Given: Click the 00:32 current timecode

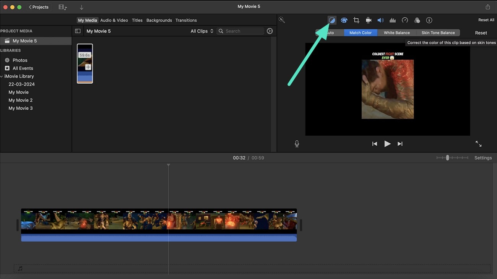Looking at the screenshot, I should tap(239, 158).
